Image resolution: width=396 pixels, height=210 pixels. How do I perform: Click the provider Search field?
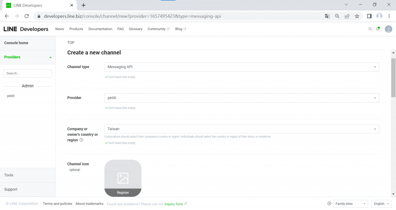28,73
